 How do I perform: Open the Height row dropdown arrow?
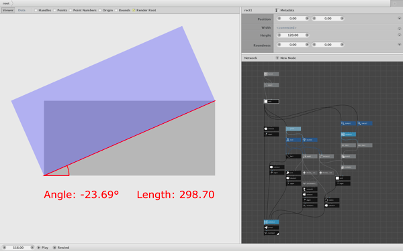click(x=399, y=35)
